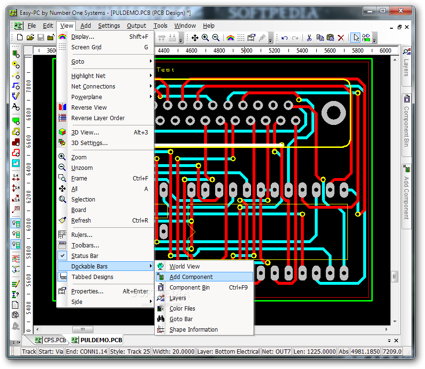This screenshot has width=425, height=369.
Task: Click Toolbars... menu entry
Action: 106,245
